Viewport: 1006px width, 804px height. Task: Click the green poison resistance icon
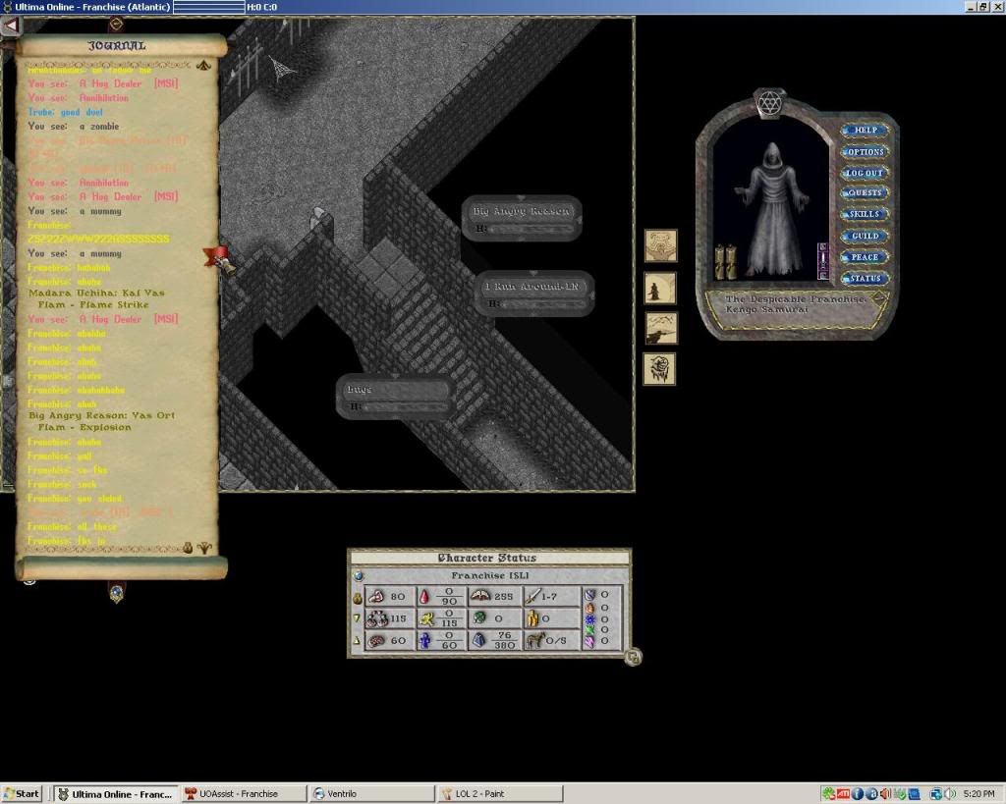pos(589,630)
